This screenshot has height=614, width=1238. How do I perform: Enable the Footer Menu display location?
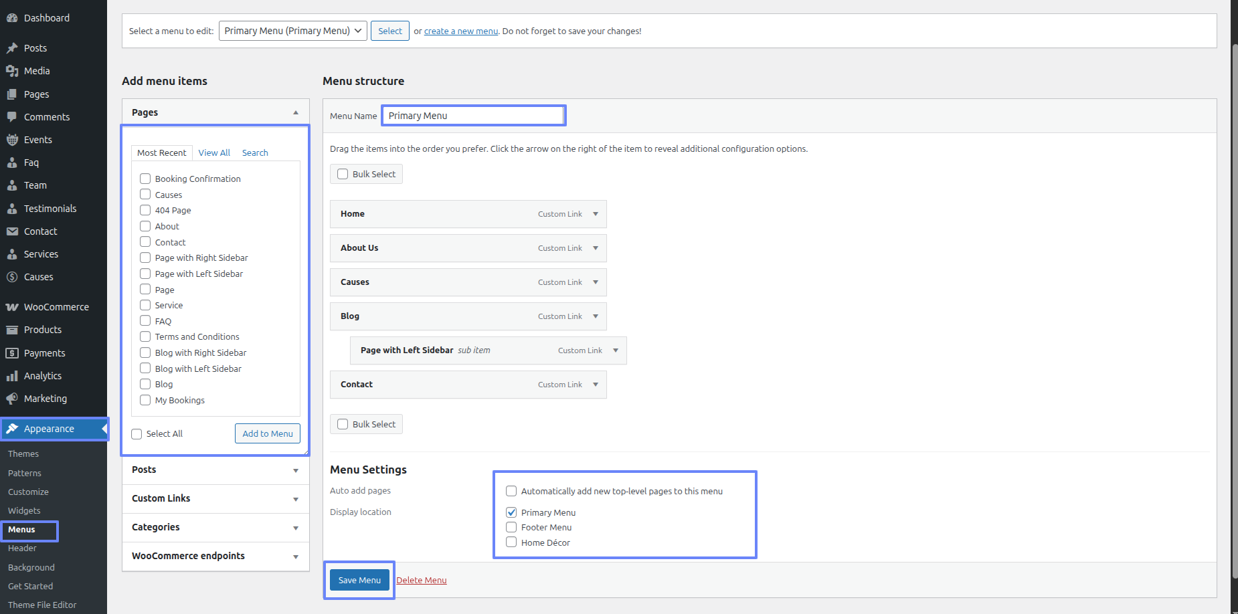[511, 527]
